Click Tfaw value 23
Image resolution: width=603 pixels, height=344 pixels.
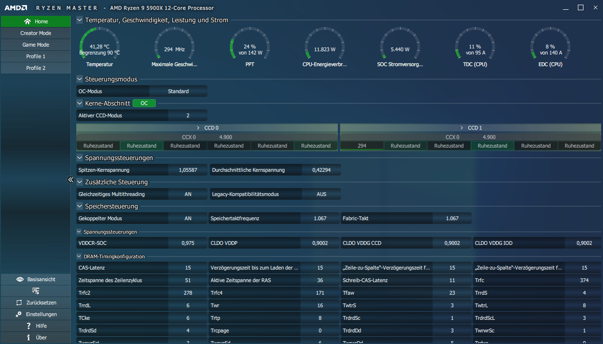(x=452, y=293)
